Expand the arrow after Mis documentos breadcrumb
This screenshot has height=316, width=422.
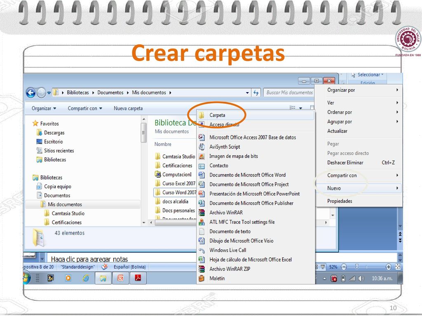click(170, 93)
